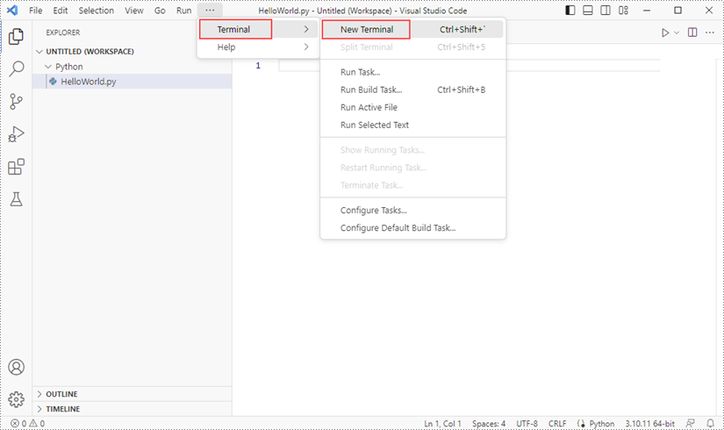Image resolution: width=724 pixels, height=430 pixels.
Task: Open the Manage gear icon
Action: point(16,399)
